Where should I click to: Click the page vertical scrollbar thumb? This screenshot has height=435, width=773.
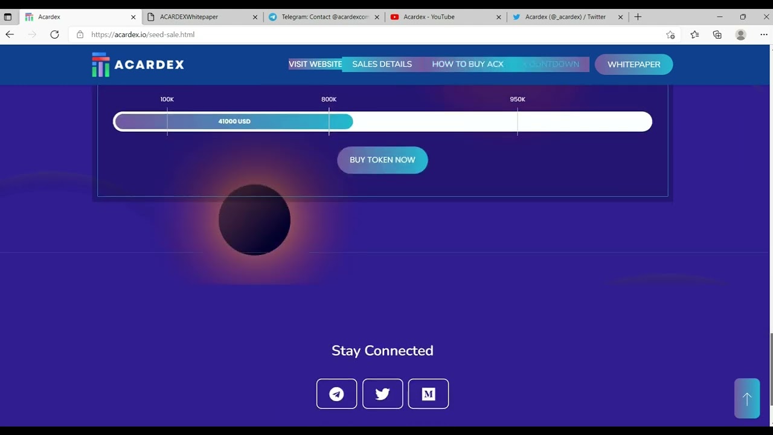(770, 369)
